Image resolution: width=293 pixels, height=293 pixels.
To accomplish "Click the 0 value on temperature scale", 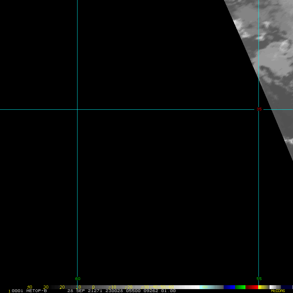I will (x=93, y=287).
